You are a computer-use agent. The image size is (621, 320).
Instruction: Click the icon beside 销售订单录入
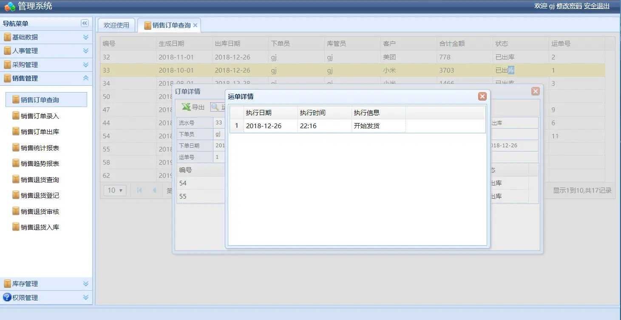16,116
